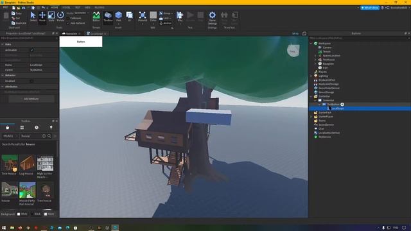
Task: Switch to the PLUGINS ribbon tab
Action: (100, 7)
